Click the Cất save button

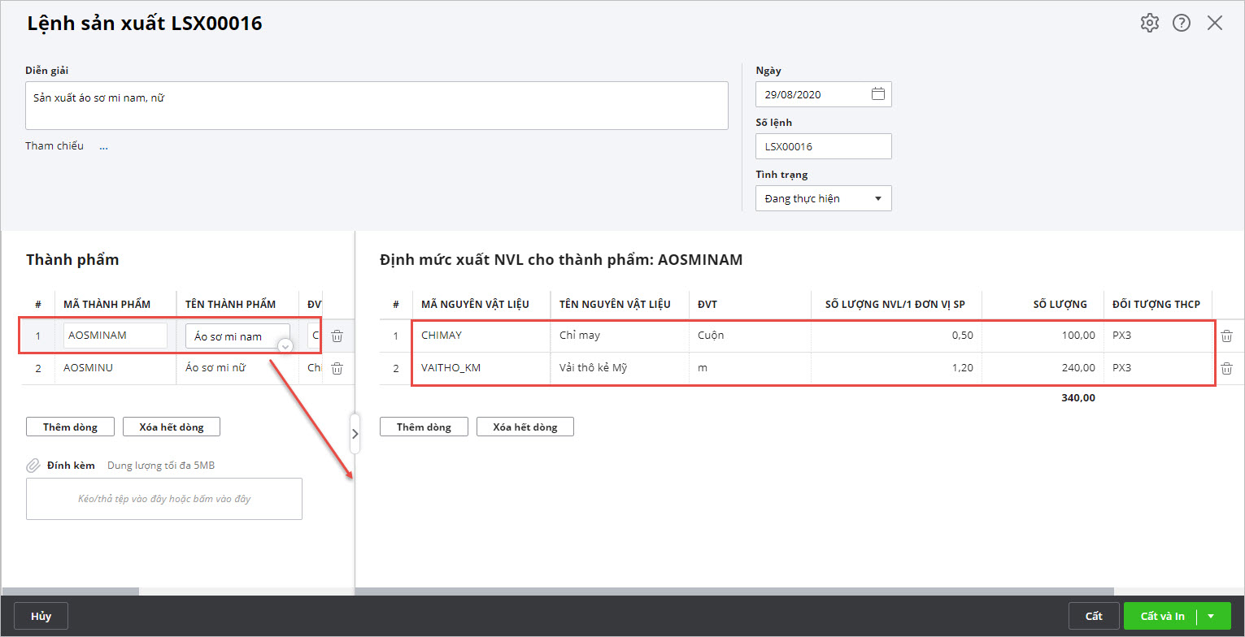[x=1094, y=616]
